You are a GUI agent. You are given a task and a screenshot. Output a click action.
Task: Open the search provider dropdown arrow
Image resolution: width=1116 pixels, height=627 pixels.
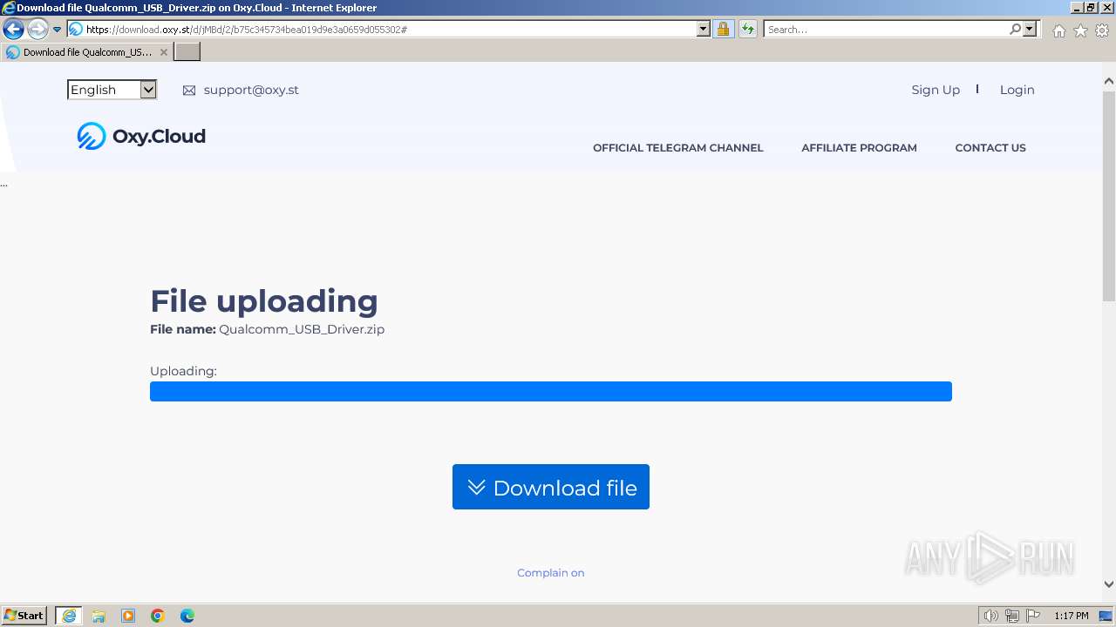[x=1030, y=29]
